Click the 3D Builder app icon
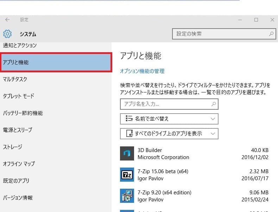 (127, 153)
